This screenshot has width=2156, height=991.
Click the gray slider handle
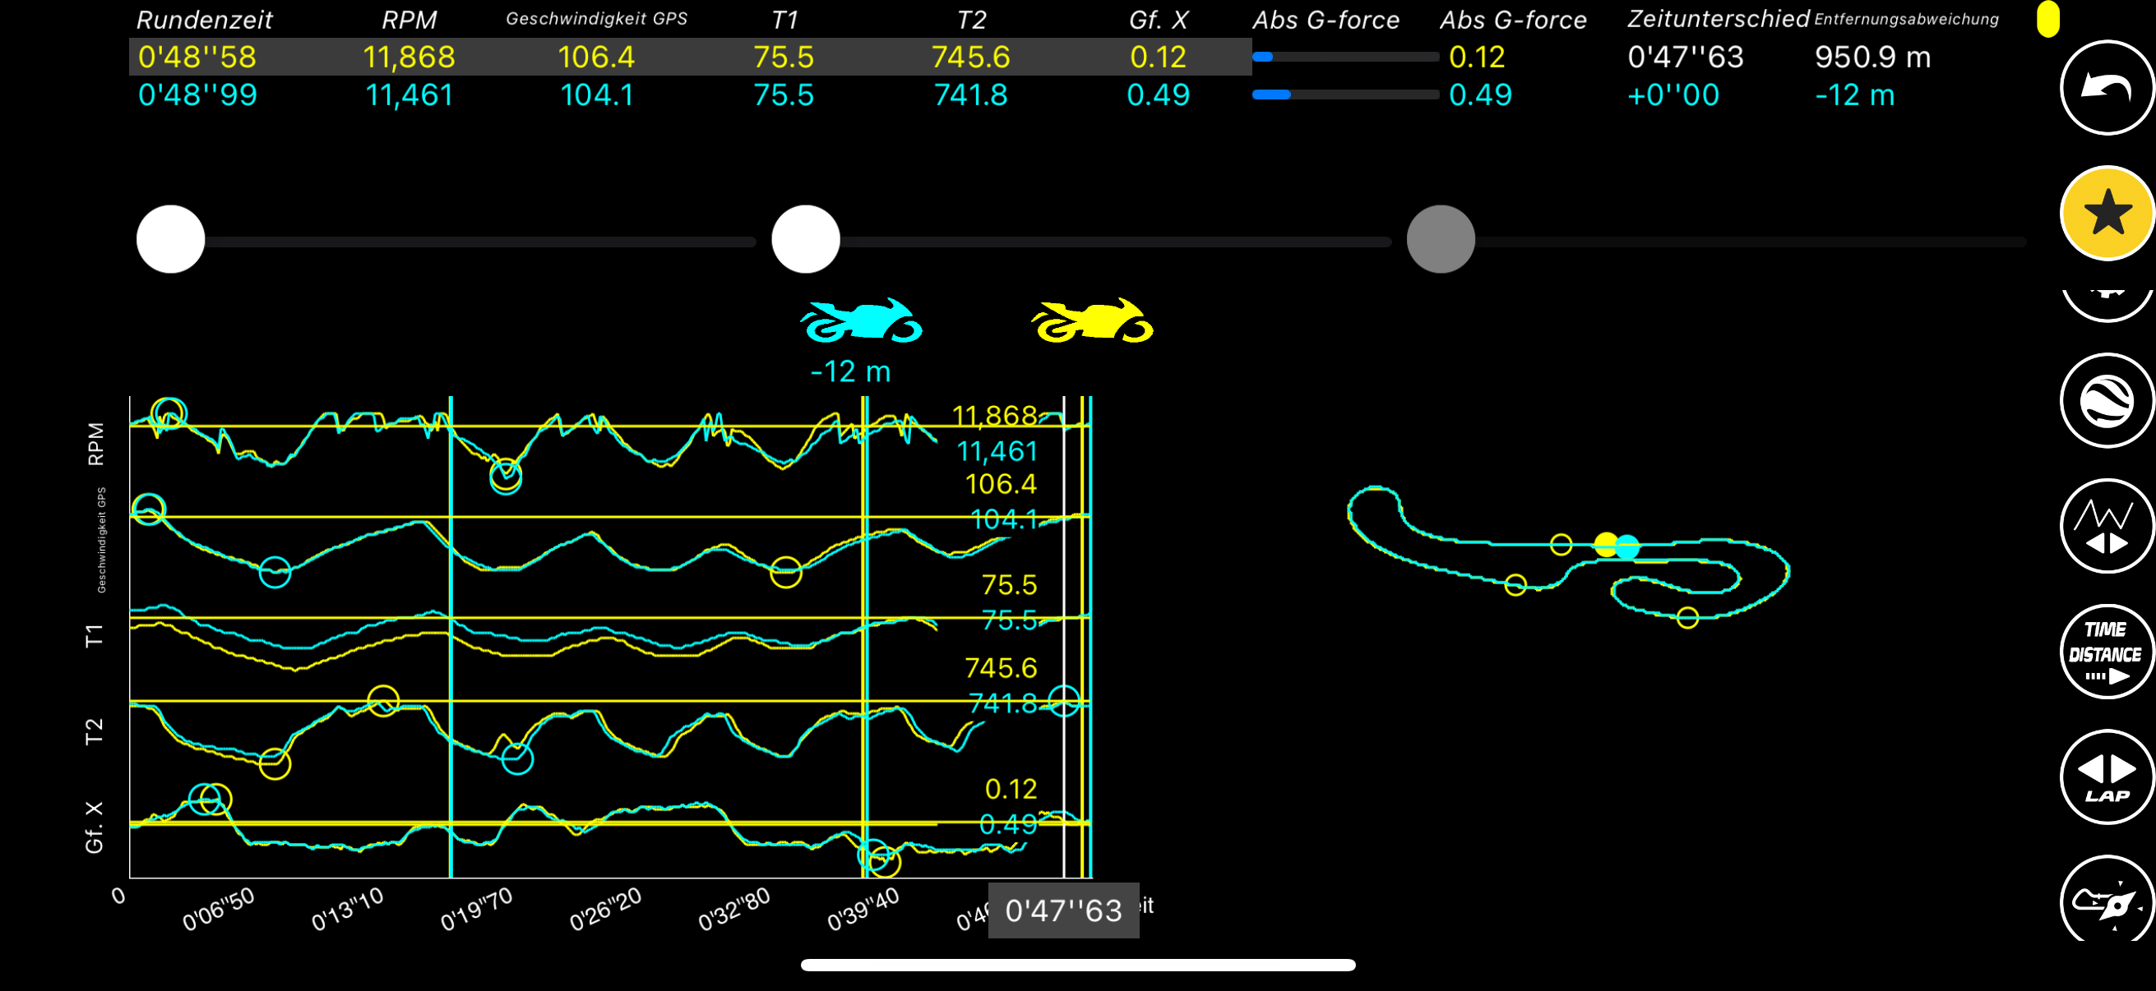[x=1441, y=239]
